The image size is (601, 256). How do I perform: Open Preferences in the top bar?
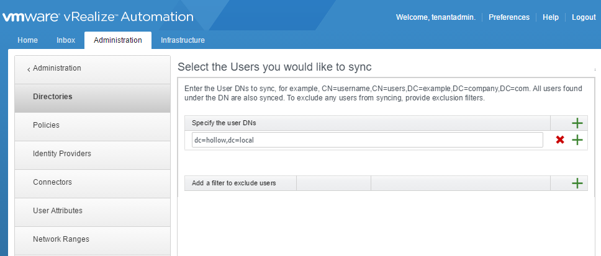[x=509, y=17]
